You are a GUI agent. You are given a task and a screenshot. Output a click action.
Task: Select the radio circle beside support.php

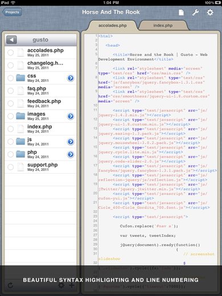[10, 167]
